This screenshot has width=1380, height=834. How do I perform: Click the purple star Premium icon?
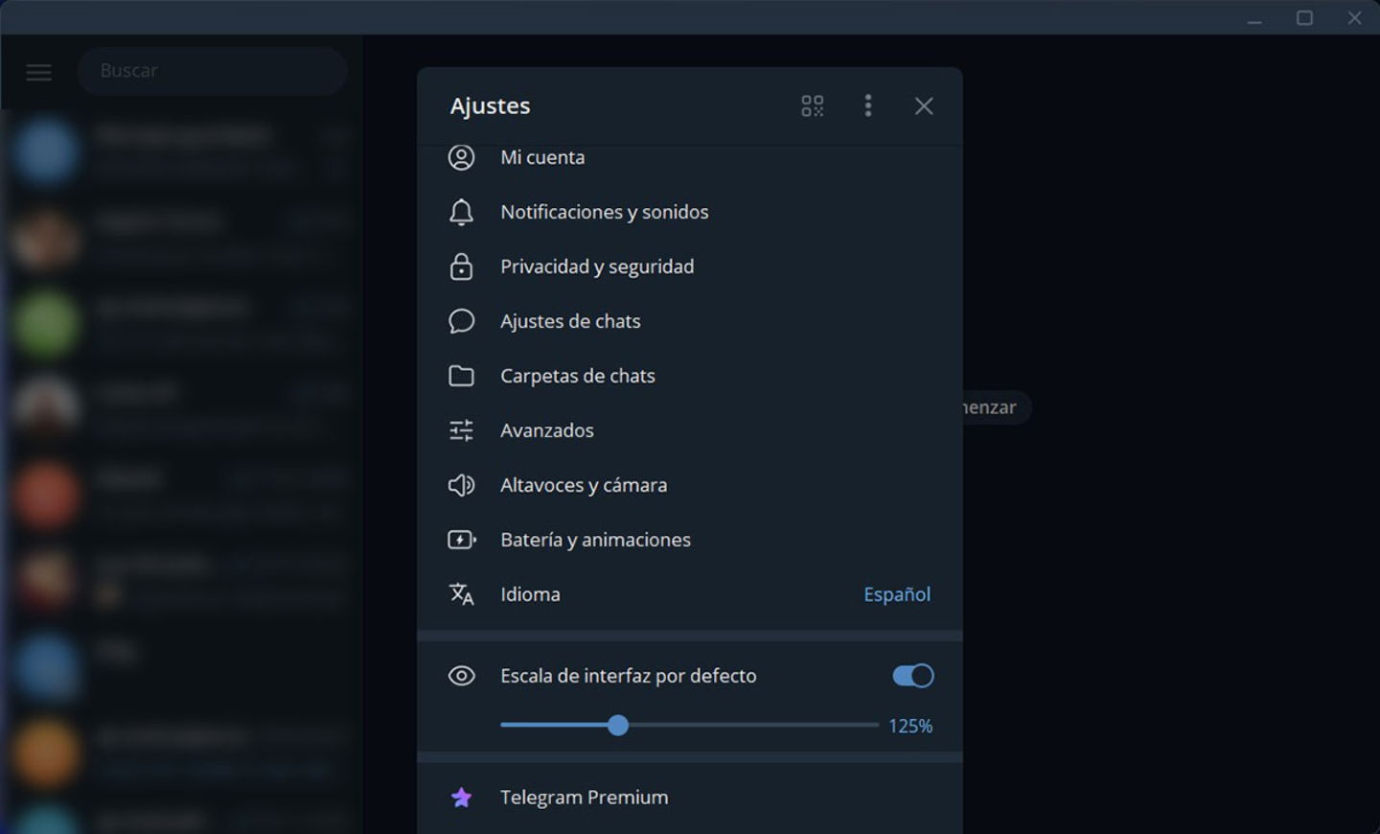(x=462, y=798)
